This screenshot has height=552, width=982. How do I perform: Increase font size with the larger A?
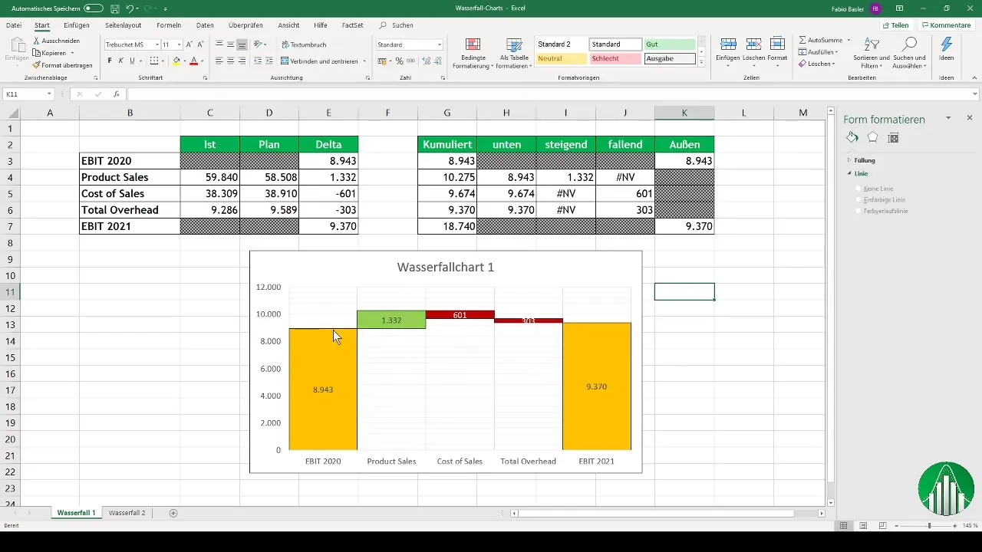click(189, 44)
